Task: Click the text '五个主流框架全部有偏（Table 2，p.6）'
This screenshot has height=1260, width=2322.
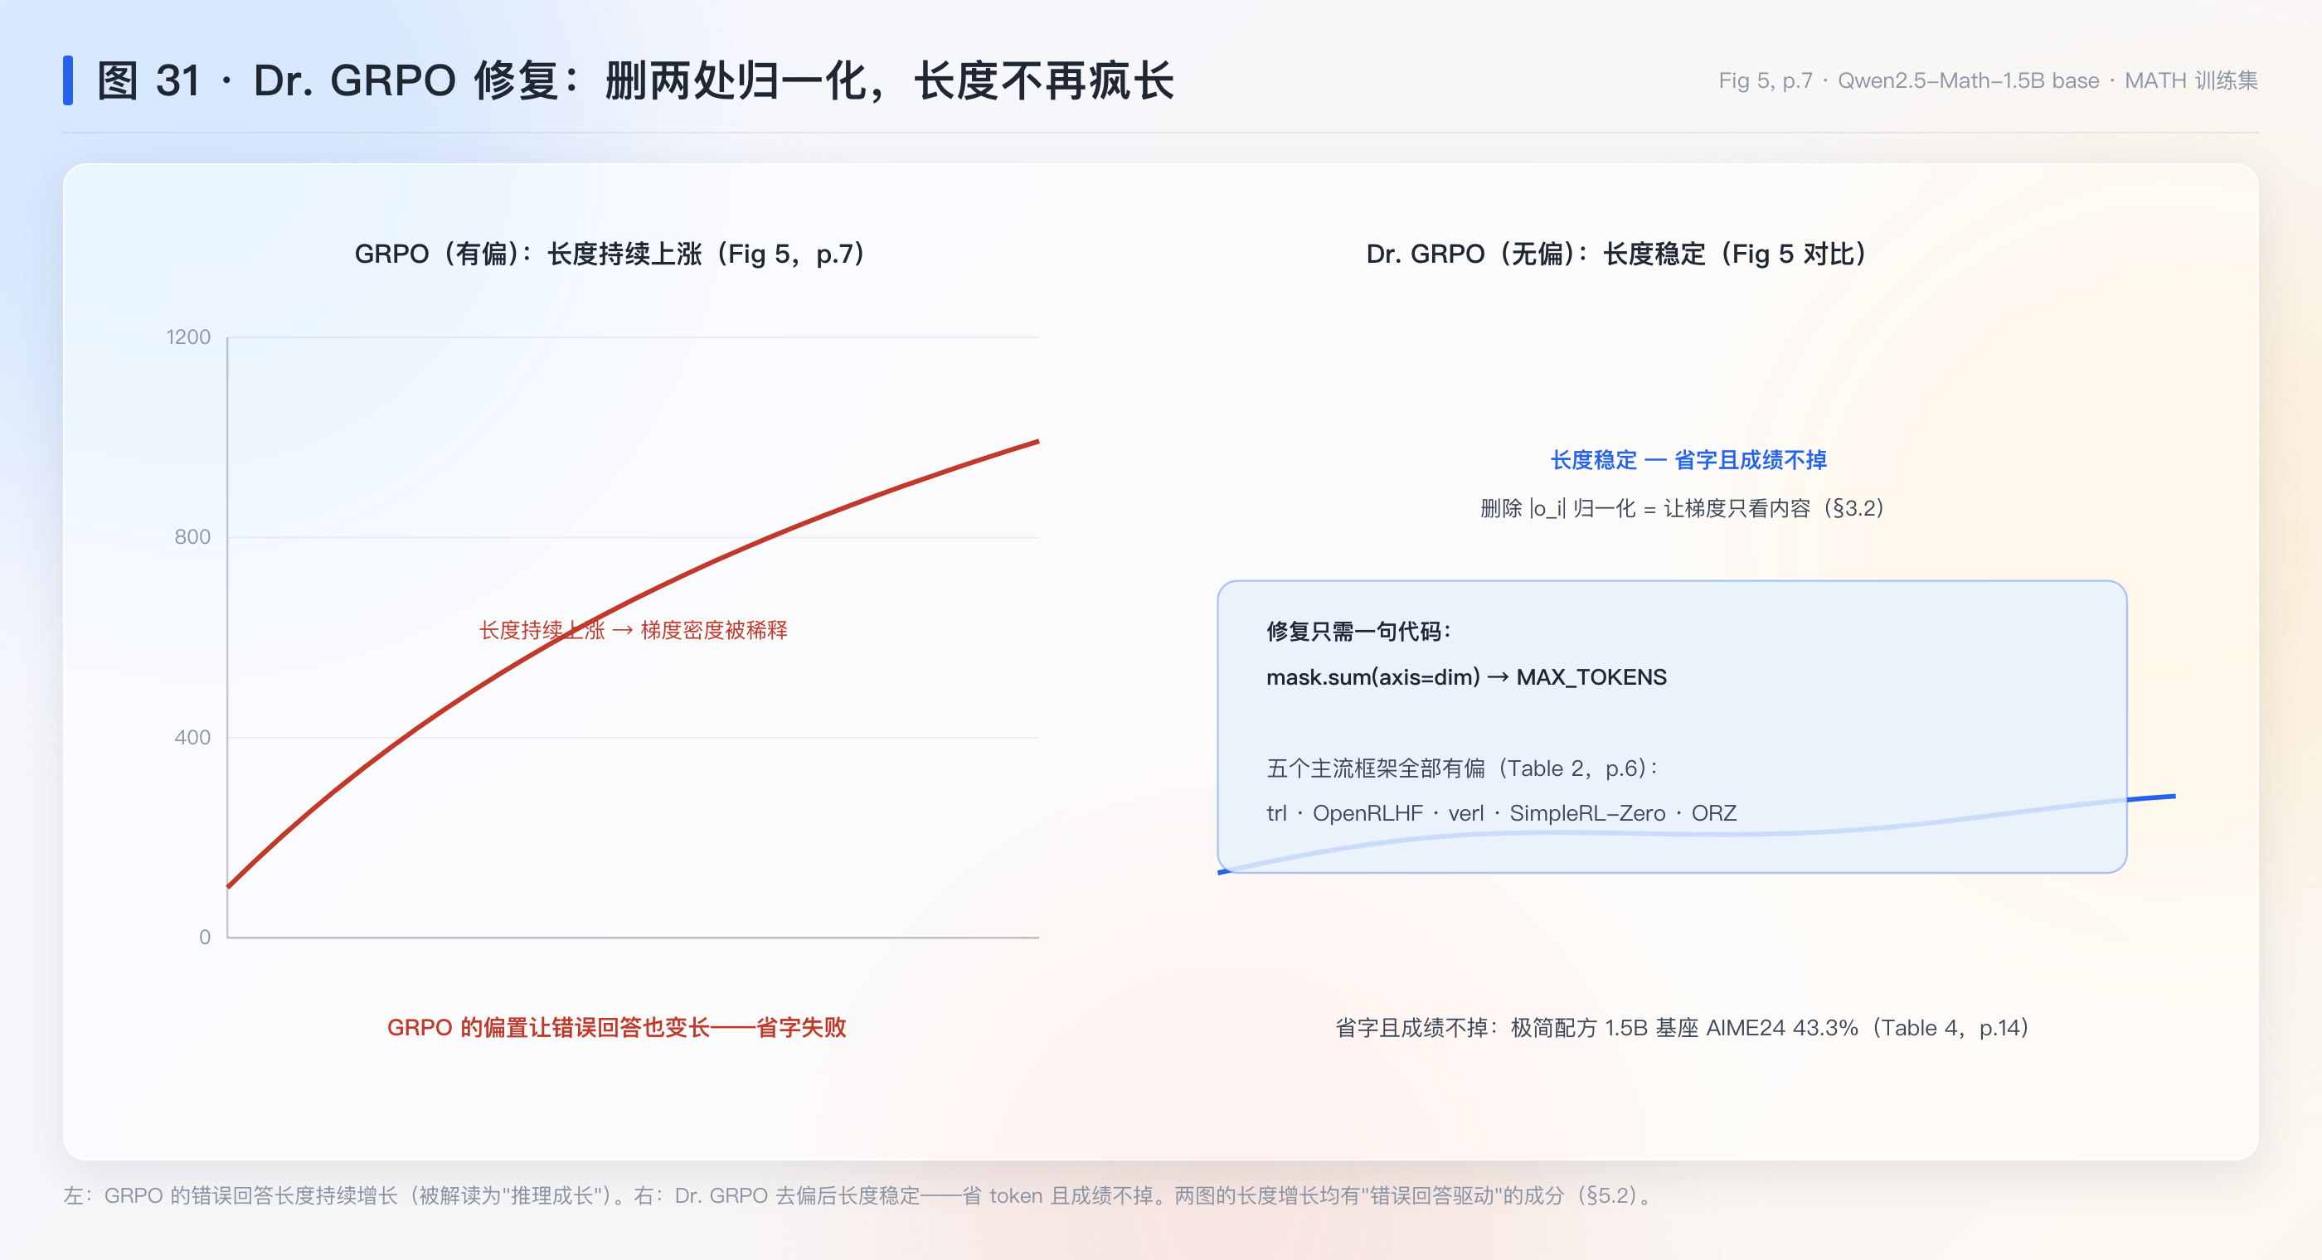Action: 1457,768
